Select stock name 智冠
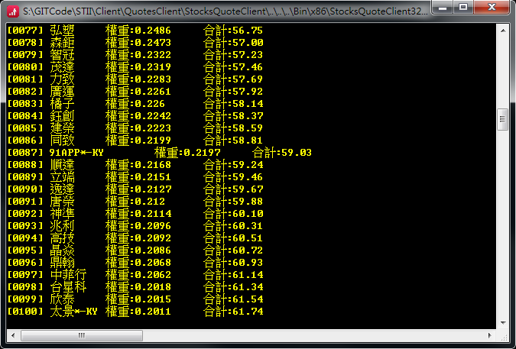The height and width of the screenshot is (349, 516). 62,55
